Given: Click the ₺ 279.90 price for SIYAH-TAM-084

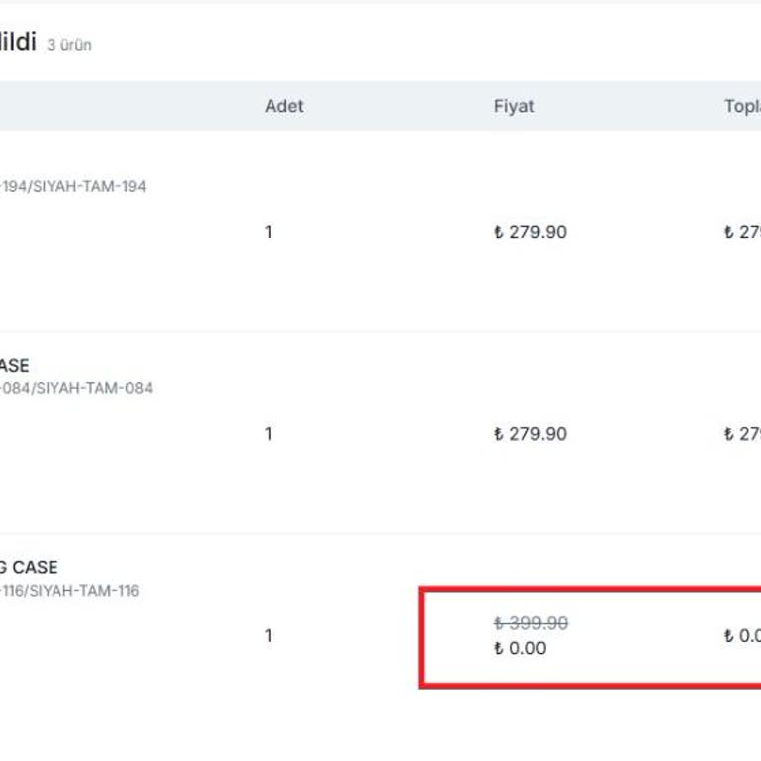Looking at the screenshot, I should coord(530,434).
